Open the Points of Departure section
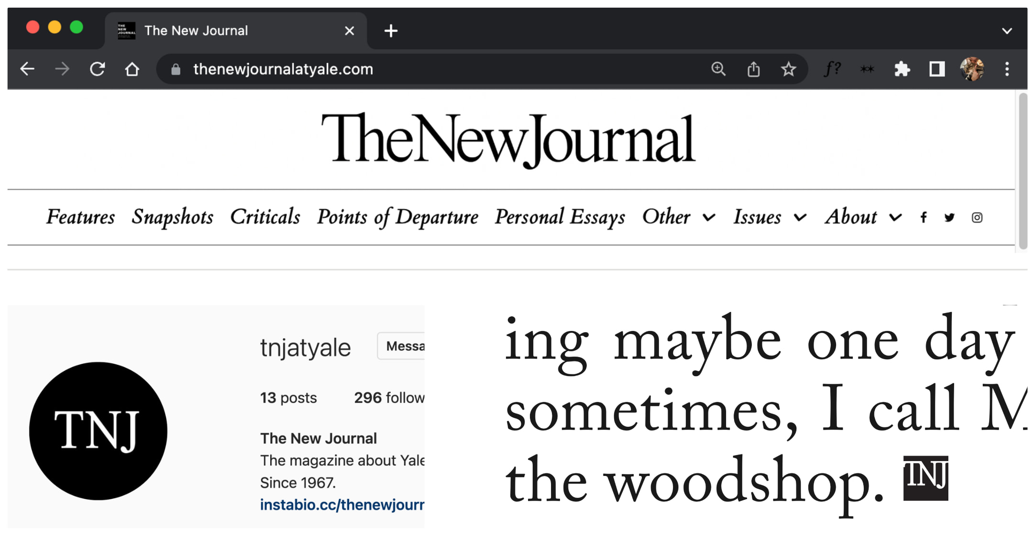 [397, 217]
